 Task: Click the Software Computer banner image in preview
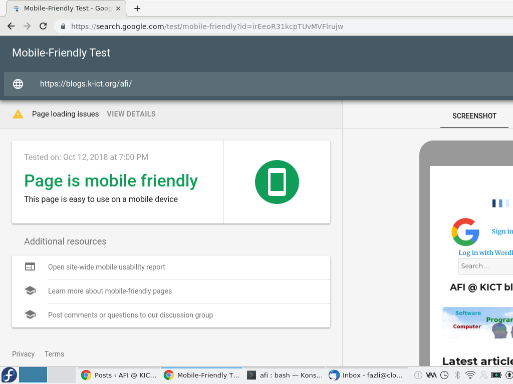477,322
